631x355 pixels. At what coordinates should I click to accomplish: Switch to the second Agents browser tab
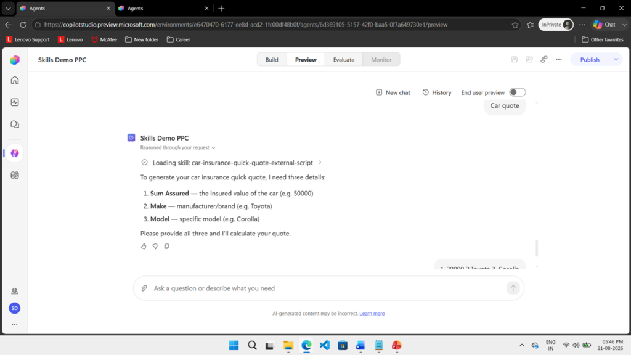click(x=164, y=8)
